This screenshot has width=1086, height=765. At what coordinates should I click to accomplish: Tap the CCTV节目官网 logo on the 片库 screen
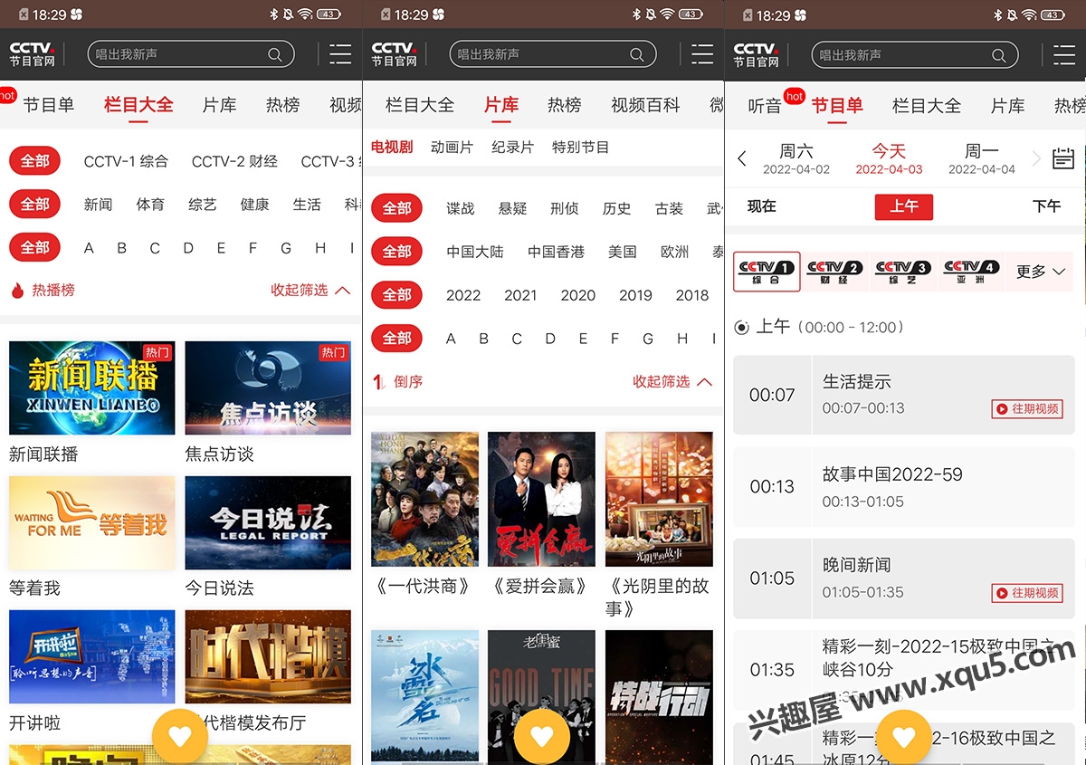pyautogui.click(x=394, y=54)
